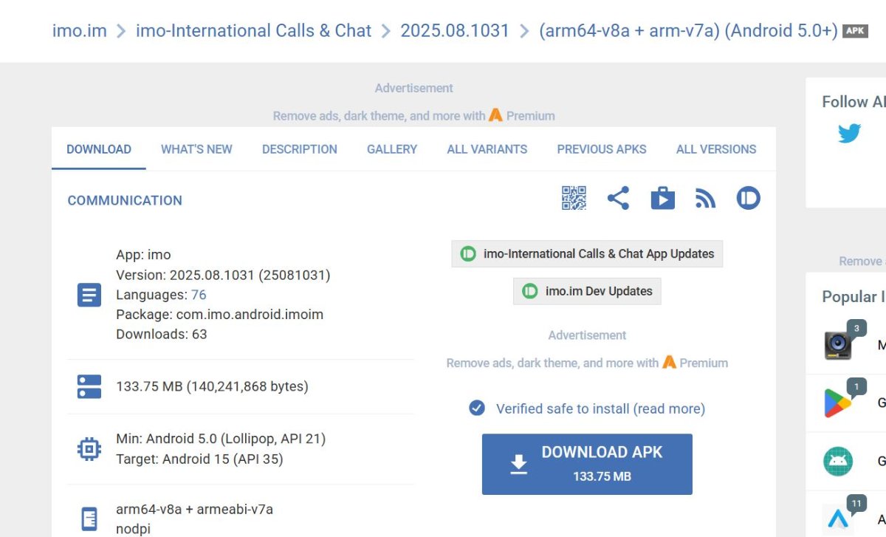Subscribe to imo.im Dev Updates
Viewport: 886px width, 537px height.
pos(588,291)
